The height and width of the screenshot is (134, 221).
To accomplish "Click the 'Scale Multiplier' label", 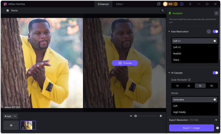I will (179, 80).
